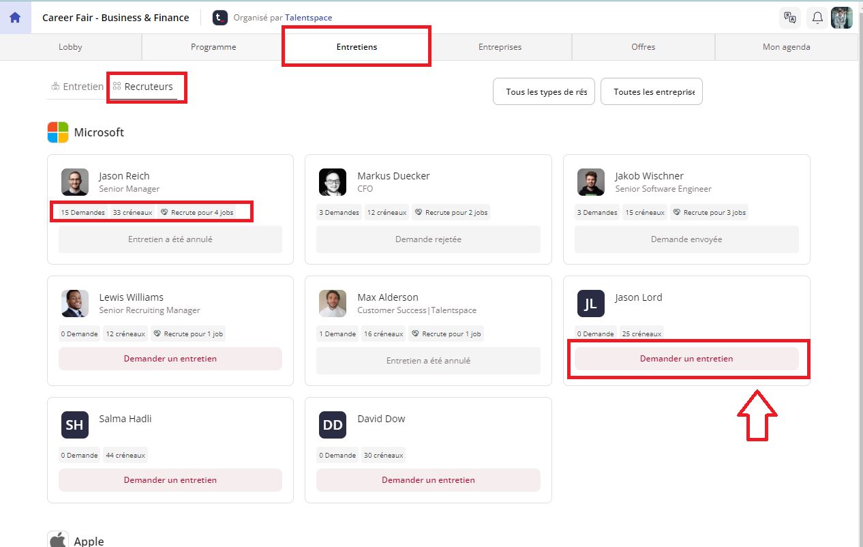The height and width of the screenshot is (547, 863).
Task: Click Salma Hadli's '44 créneaux' tag
Action: click(x=125, y=455)
